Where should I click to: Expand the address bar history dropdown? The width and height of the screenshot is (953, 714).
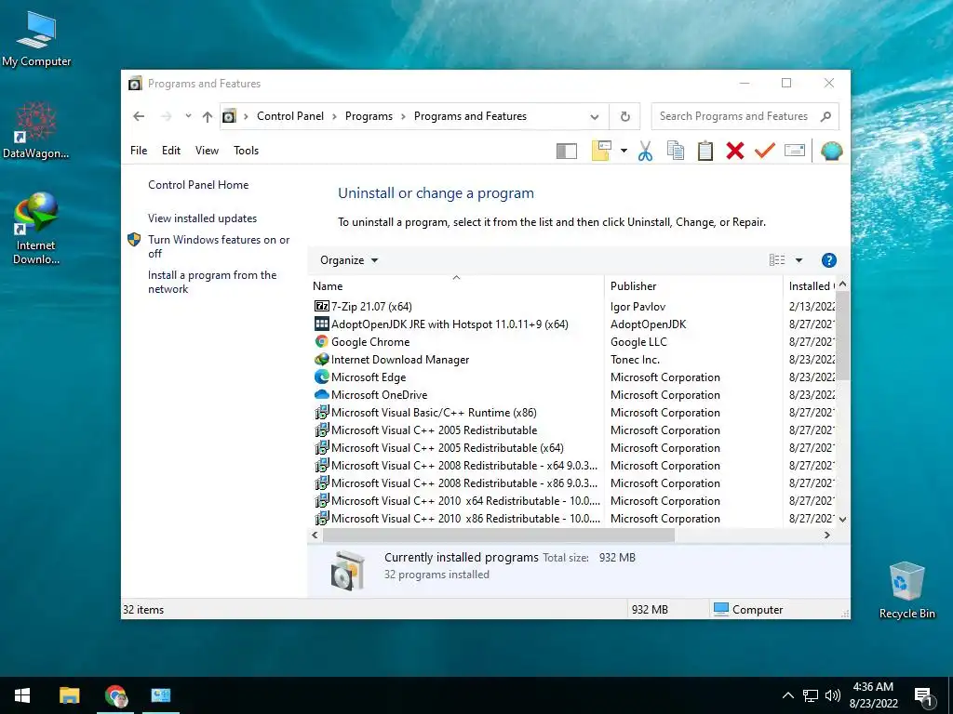click(x=595, y=116)
